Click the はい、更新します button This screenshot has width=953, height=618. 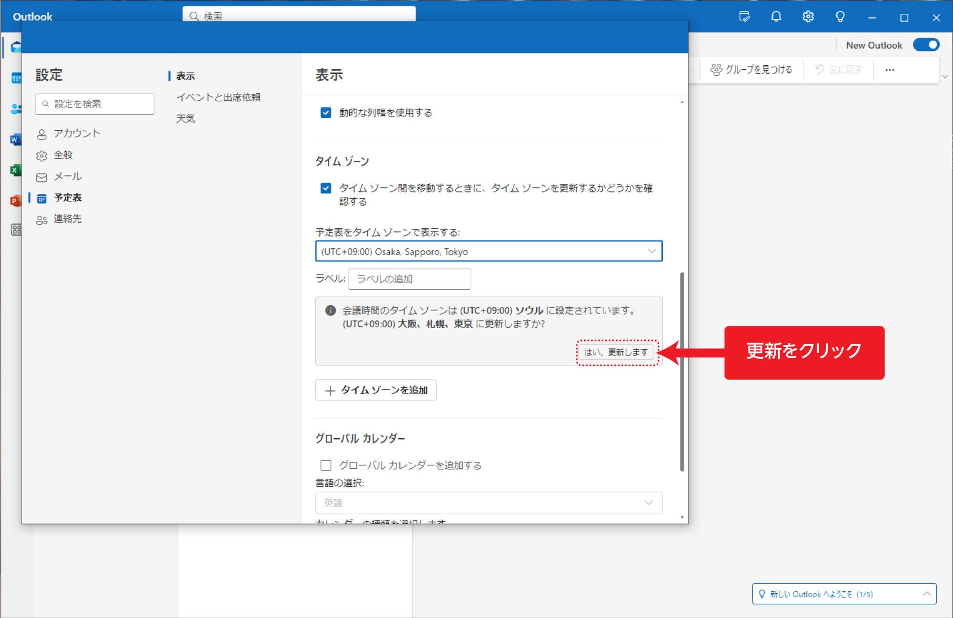617,352
